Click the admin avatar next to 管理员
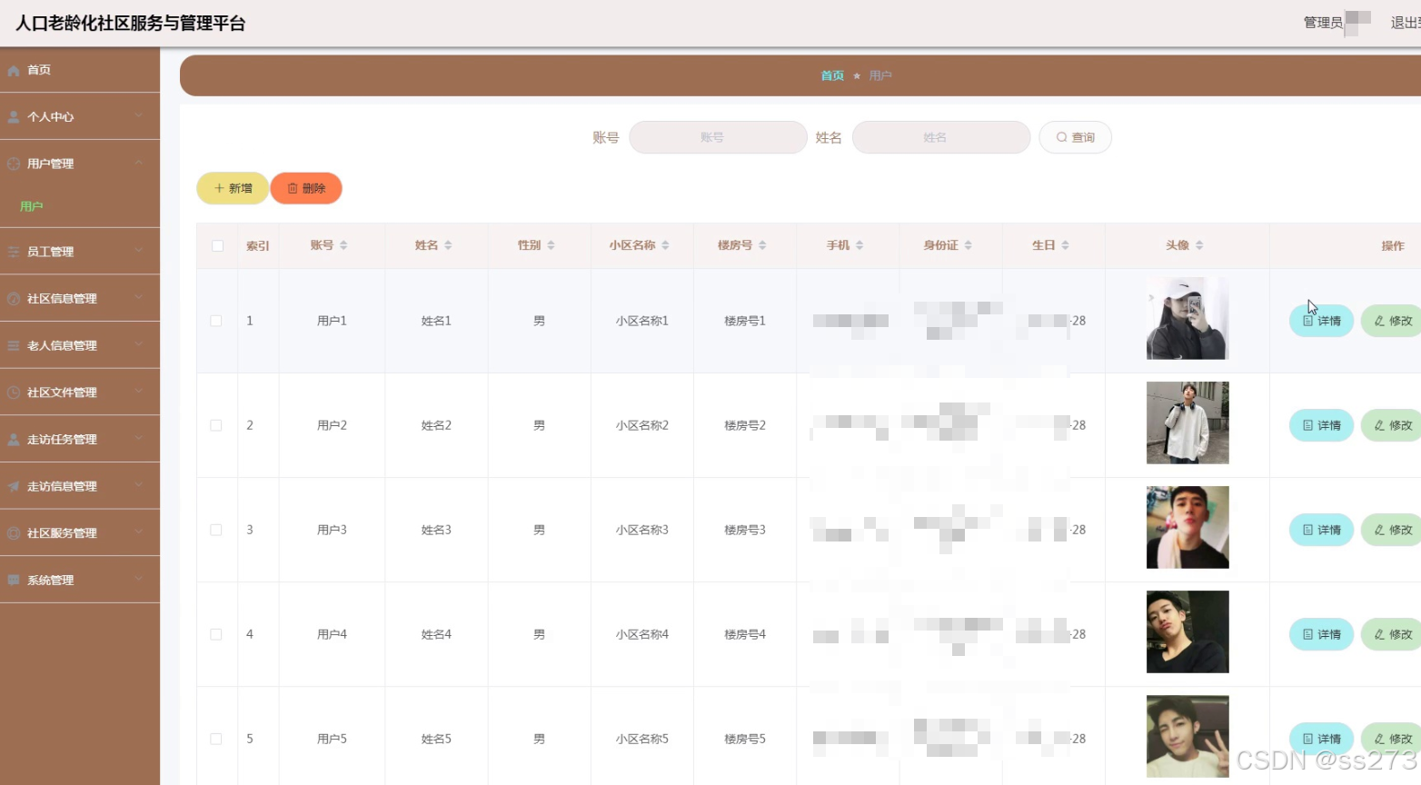Screen dimensions: 1421x785 1357,23
